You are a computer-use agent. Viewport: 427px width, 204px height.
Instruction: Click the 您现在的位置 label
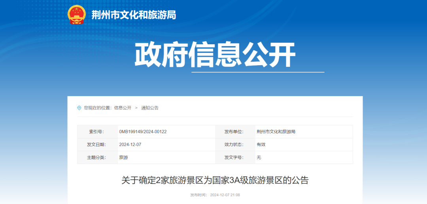coord(98,108)
